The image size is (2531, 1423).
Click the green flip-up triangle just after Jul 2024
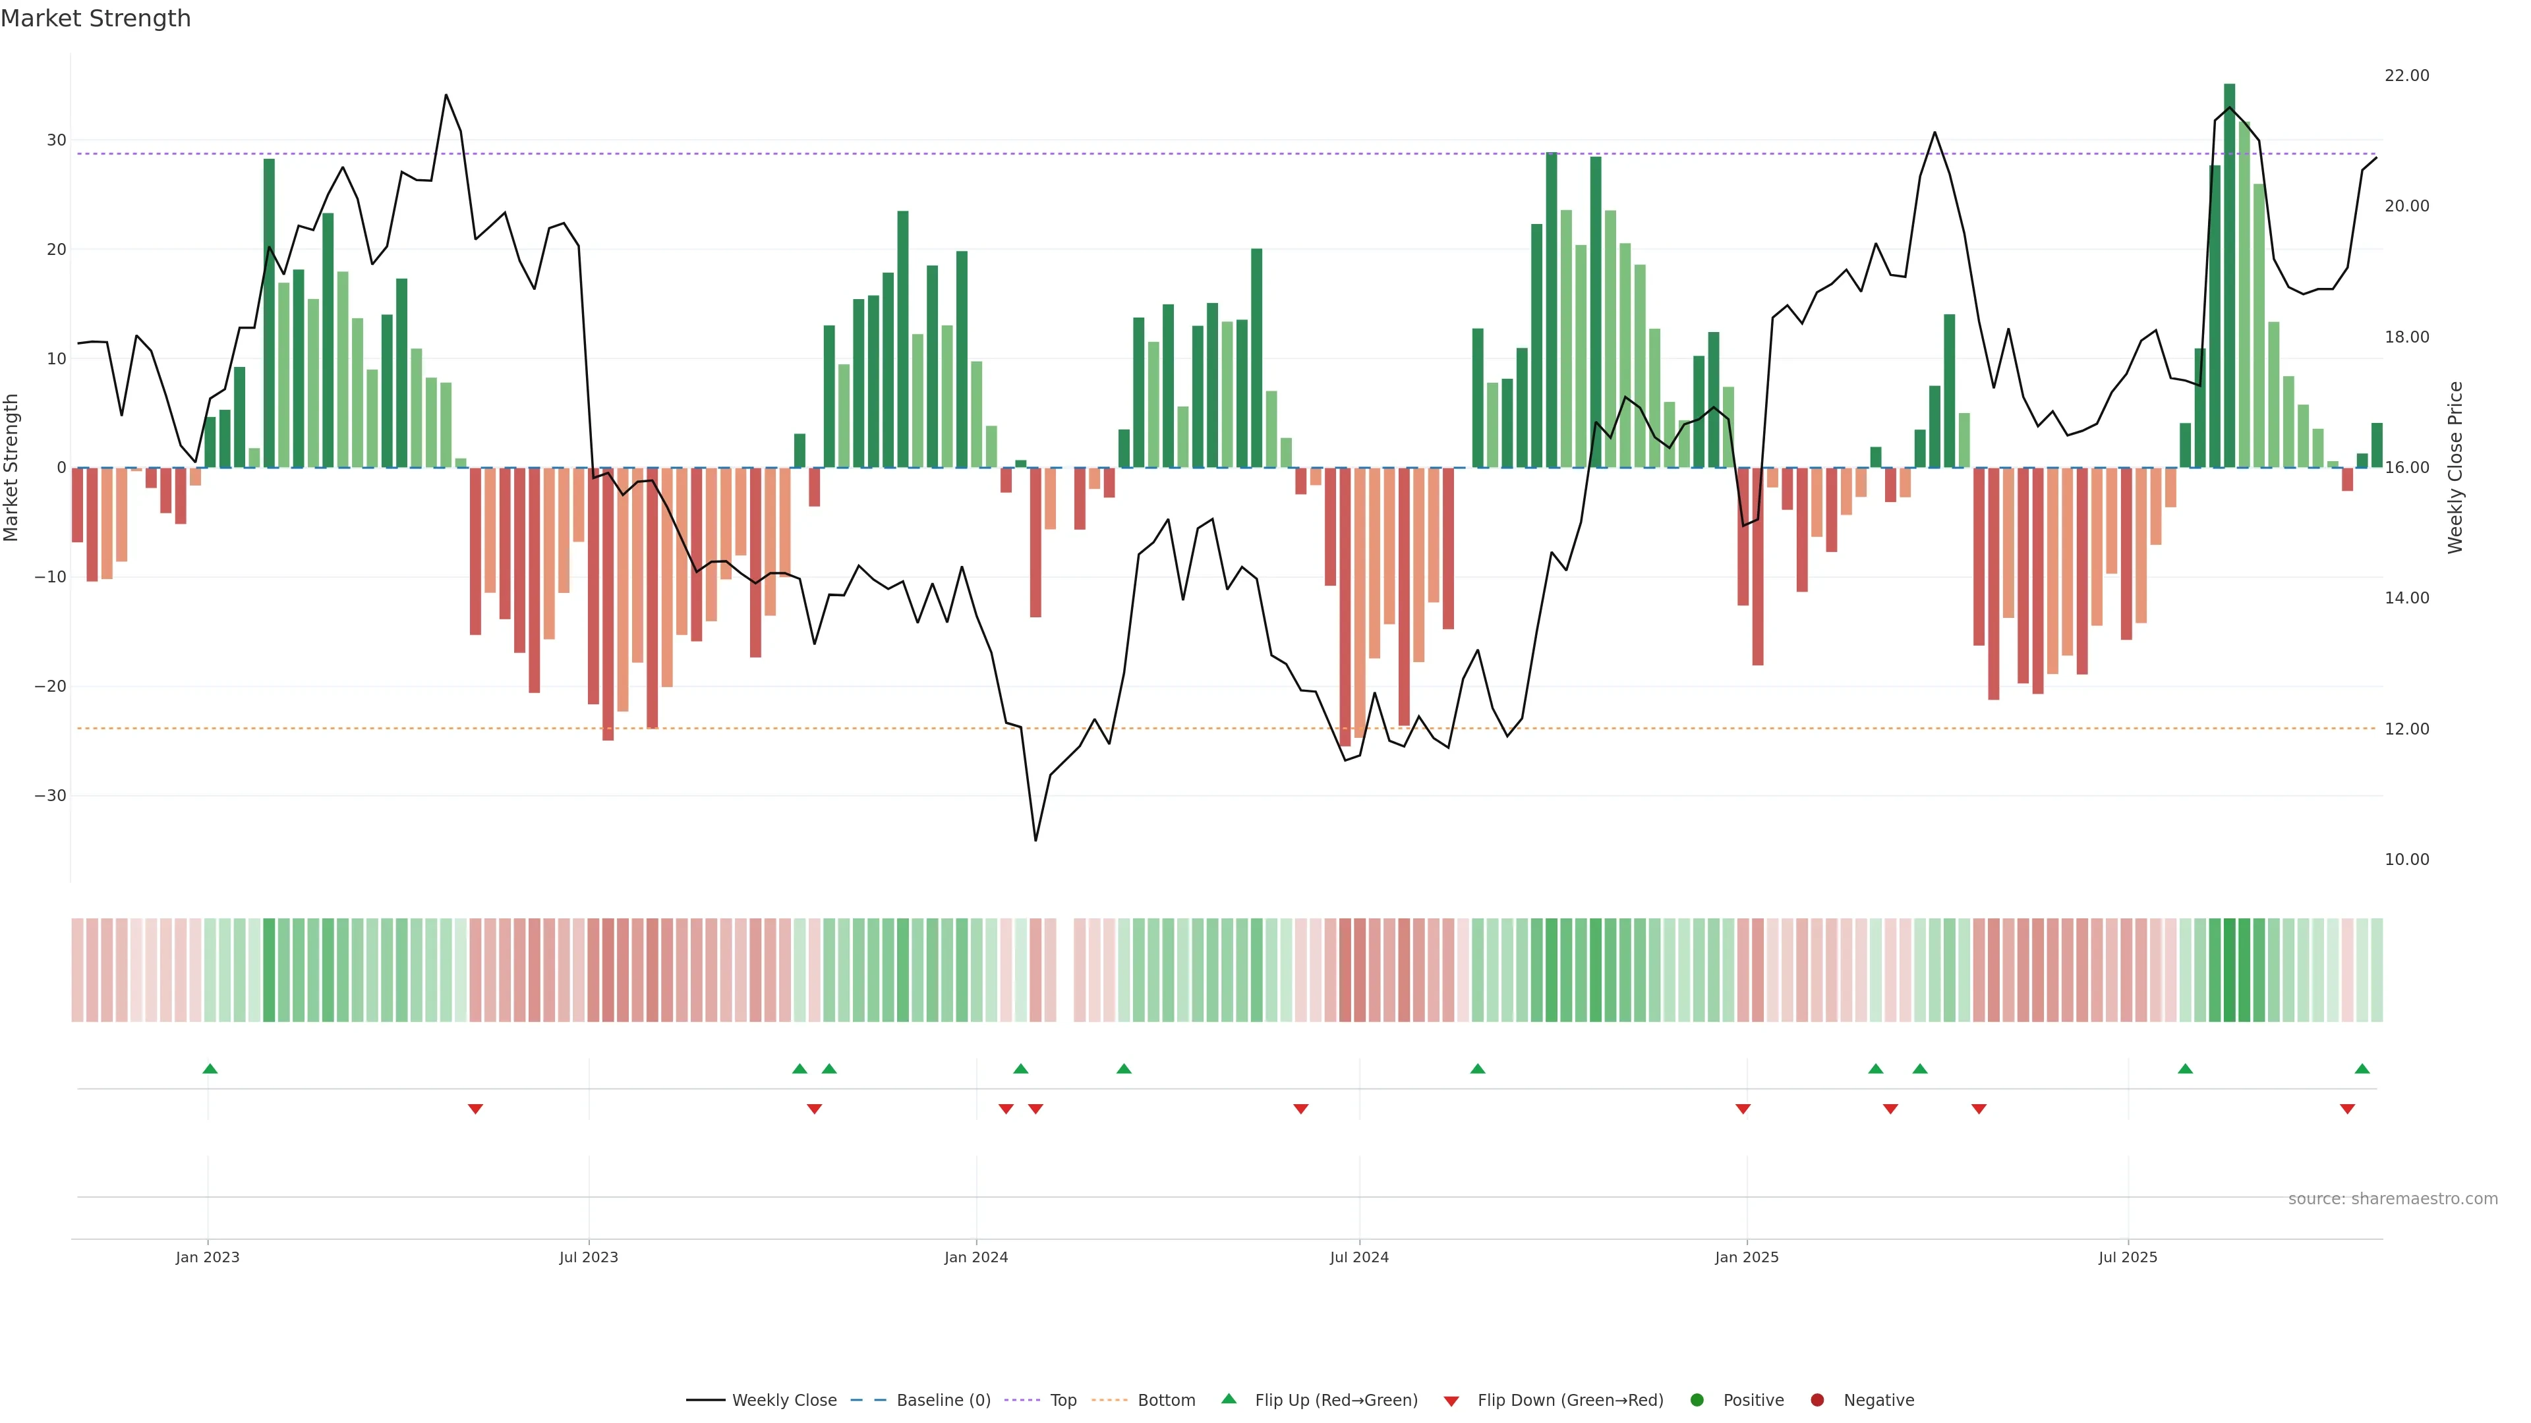point(1478,1069)
